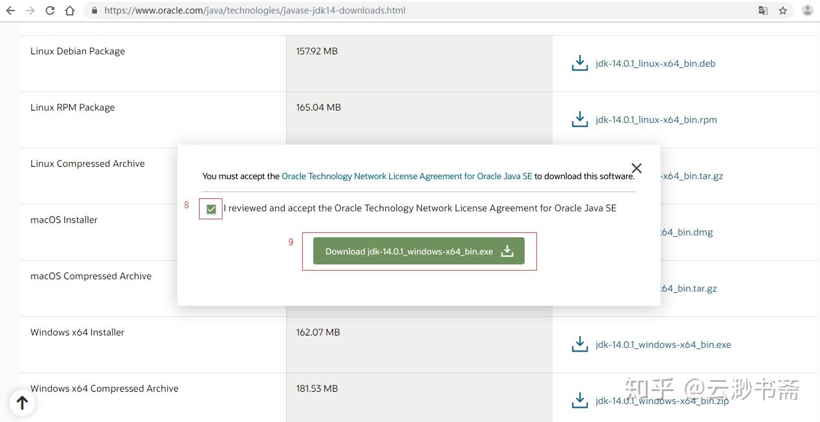Click the browser back arrow
The height and width of the screenshot is (422, 820).
11,11
